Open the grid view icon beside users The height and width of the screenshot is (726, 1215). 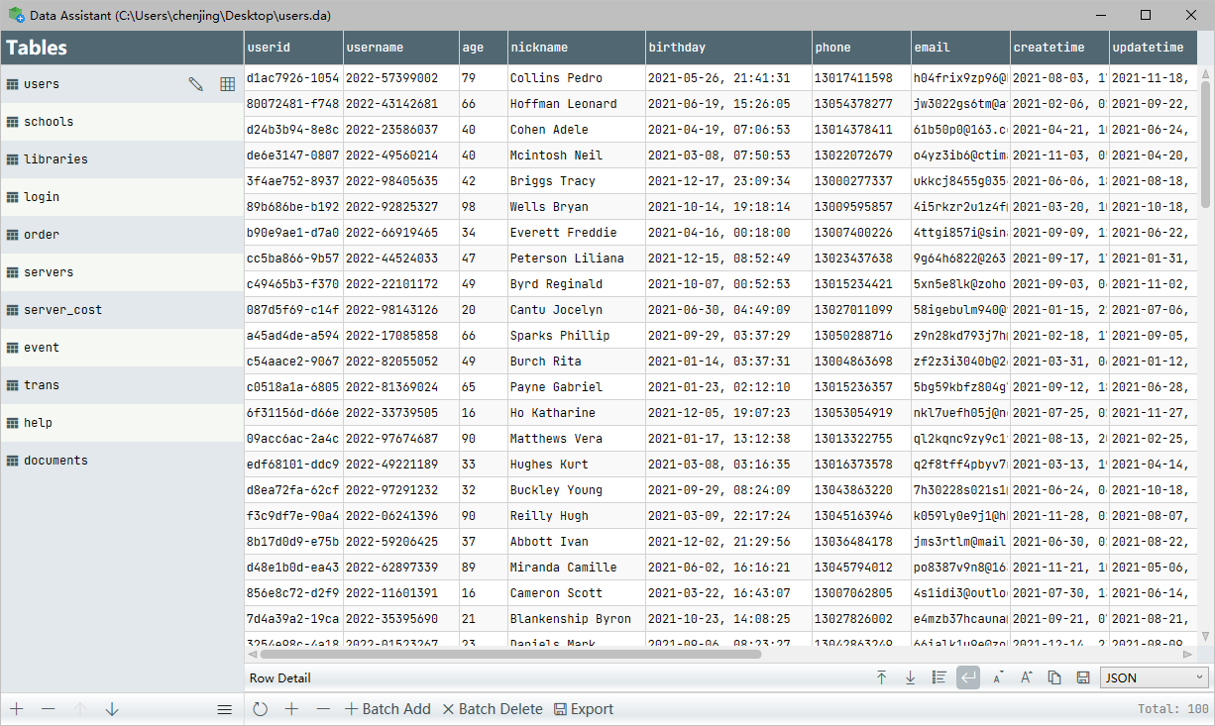(227, 84)
